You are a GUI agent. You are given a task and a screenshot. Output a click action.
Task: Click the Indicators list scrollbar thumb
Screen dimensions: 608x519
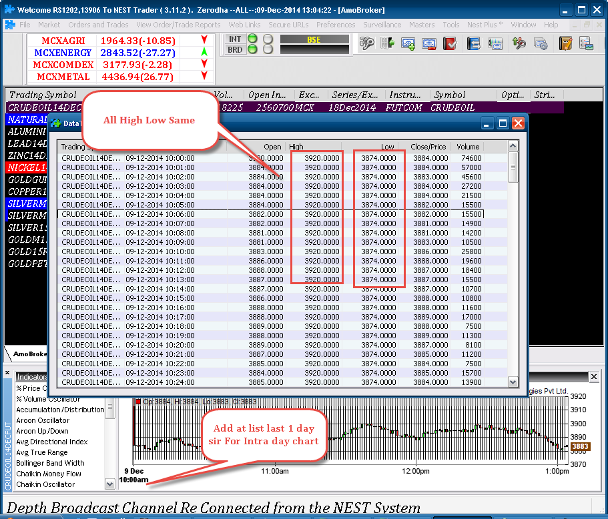(110, 407)
